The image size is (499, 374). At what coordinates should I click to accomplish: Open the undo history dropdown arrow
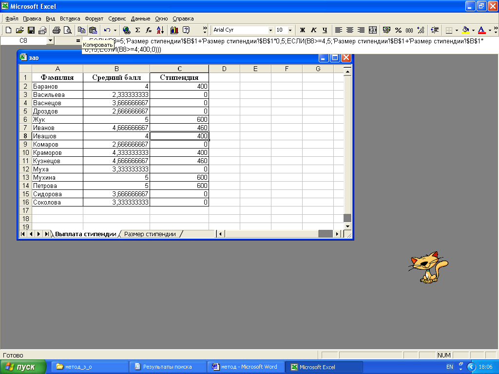pos(115,30)
